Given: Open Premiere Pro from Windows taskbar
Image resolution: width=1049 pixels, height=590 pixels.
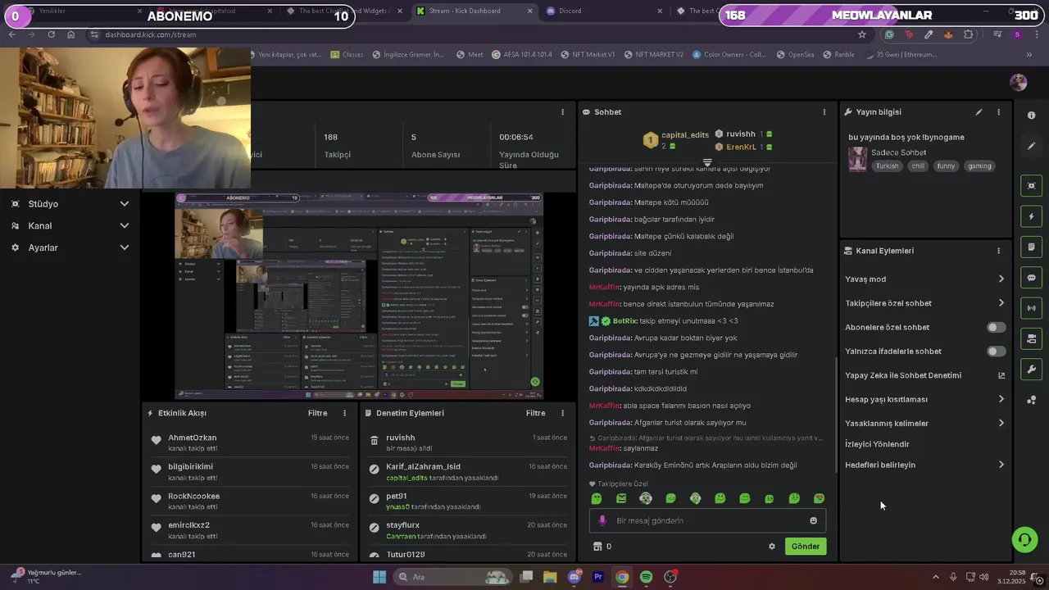Looking at the screenshot, I should [x=598, y=577].
